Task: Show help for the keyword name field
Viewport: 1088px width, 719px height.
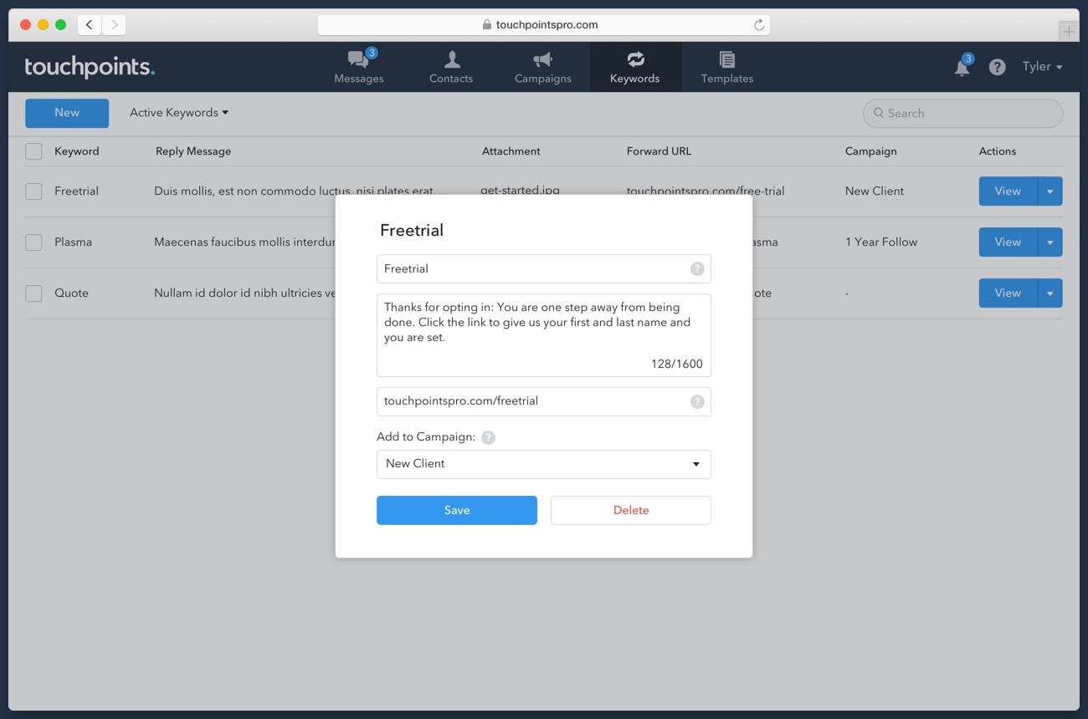Action: coord(697,268)
